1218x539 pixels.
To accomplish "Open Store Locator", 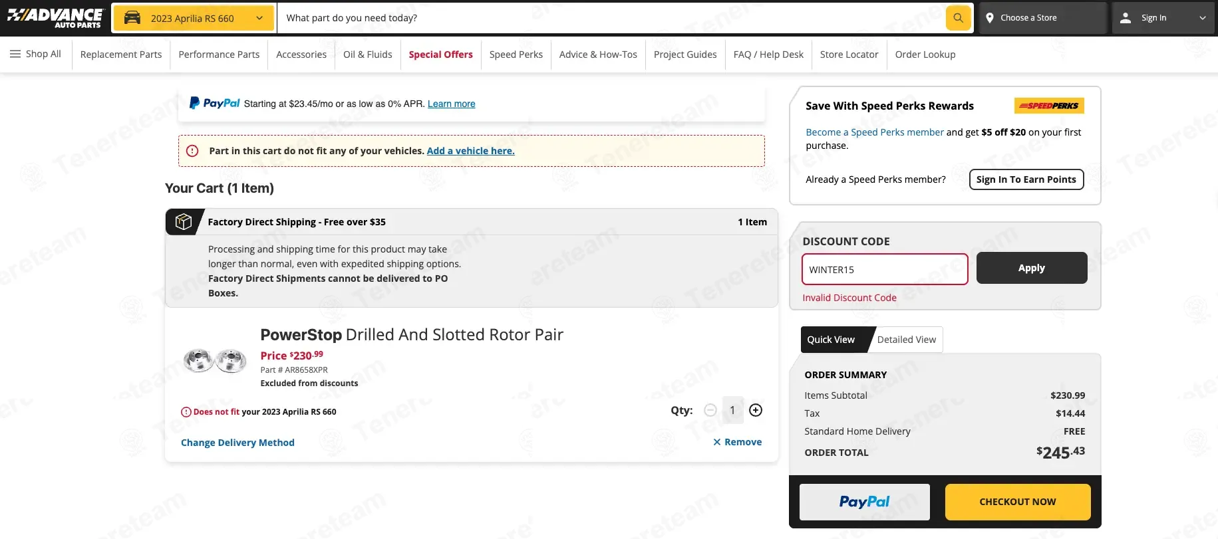I will click(x=849, y=54).
